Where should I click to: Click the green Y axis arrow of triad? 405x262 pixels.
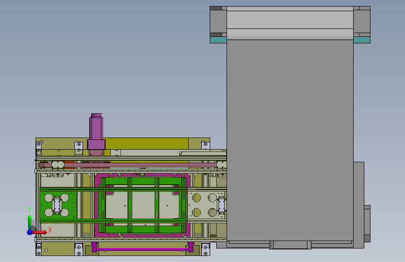[x=30, y=221]
